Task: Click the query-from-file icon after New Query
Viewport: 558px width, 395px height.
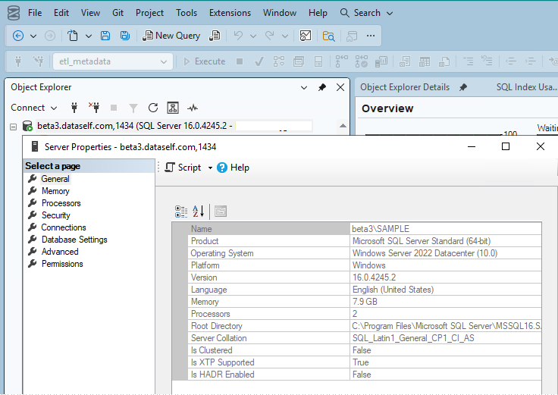Action: pyautogui.click(x=215, y=36)
